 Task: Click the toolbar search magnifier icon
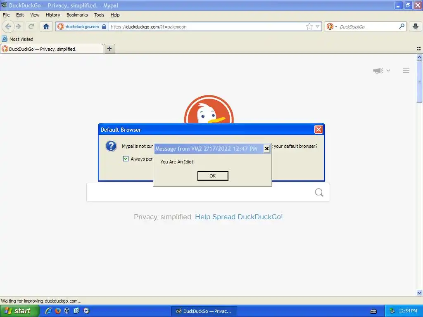point(402,26)
